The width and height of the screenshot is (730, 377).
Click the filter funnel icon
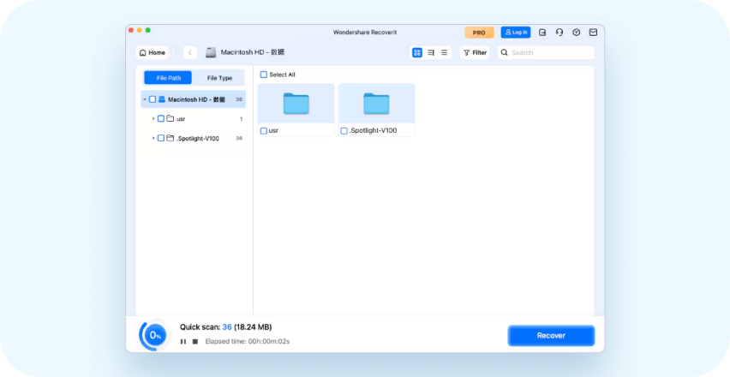pos(466,52)
